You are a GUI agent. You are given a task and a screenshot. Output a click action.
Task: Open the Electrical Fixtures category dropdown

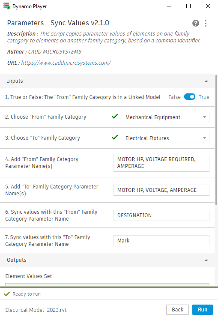(x=165, y=138)
